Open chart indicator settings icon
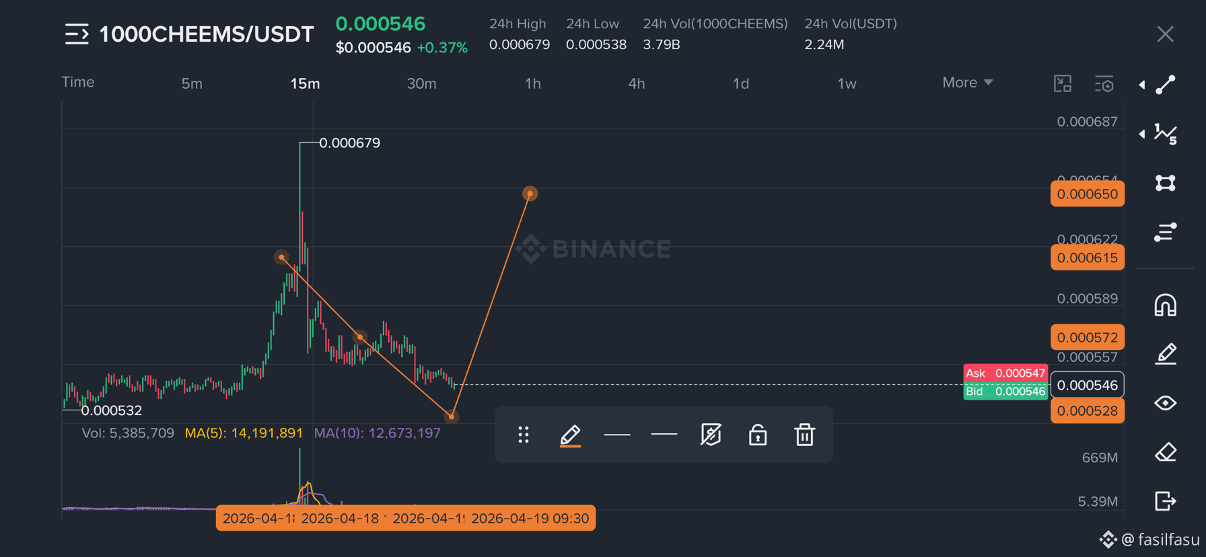 tap(1104, 83)
